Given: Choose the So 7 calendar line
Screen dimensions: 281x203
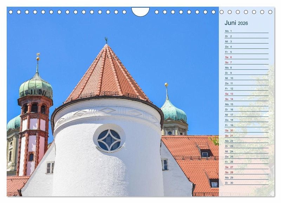Looking at the screenshot, I should point(246,62).
